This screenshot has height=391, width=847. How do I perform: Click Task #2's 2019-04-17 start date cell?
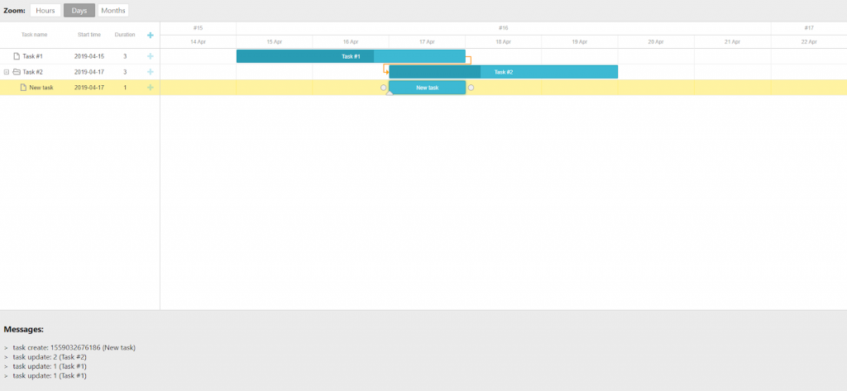click(89, 72)
